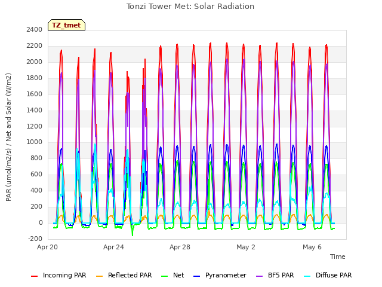Click the chart title Tonzi Tower Met: Solar Radiation
Image resolution: width=382 pixels, height=287 pixels.
tap(190, 7)
